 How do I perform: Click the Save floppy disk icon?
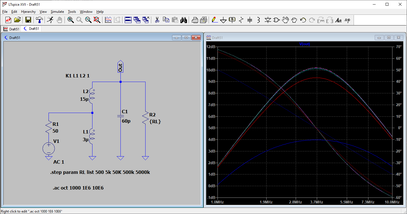pyautogui.click(x=28, y=20)
